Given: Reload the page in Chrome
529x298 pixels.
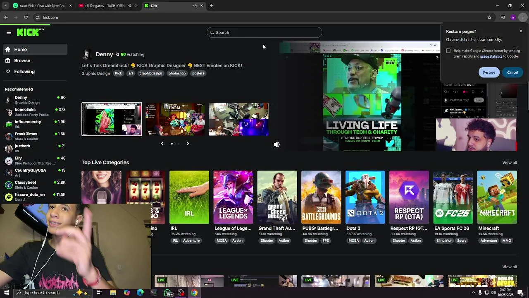Looking at the screenshot, I should coord(26,17).
